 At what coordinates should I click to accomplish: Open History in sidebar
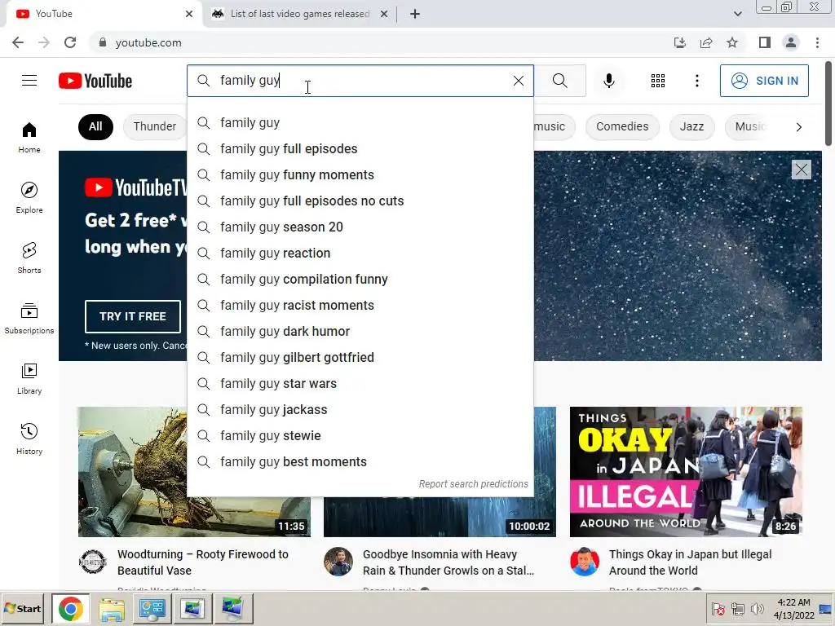tap(29, 439)
